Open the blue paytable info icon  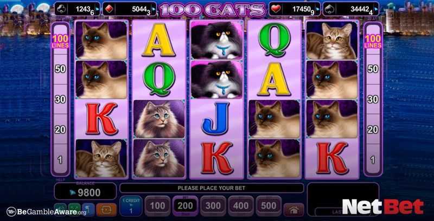[x=88, y=210]
